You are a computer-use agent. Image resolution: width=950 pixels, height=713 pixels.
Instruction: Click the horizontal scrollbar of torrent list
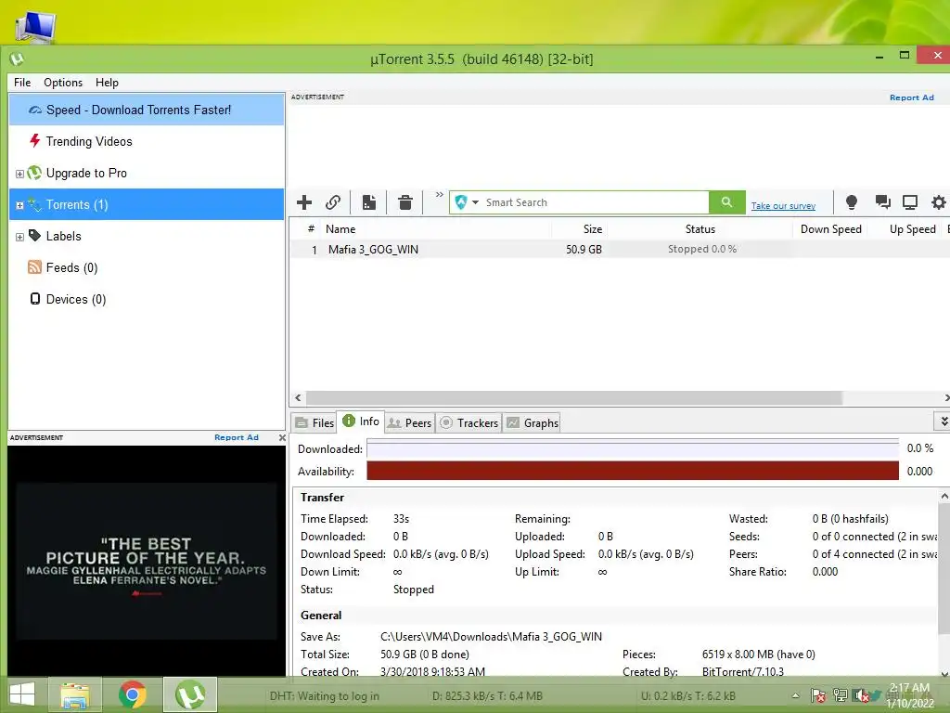coord(573,397)
